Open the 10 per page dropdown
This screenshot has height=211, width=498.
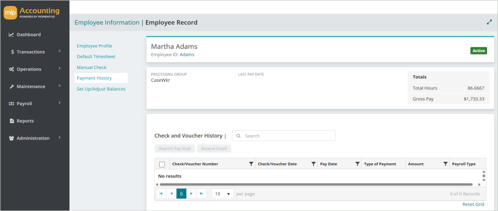(223, 194)
